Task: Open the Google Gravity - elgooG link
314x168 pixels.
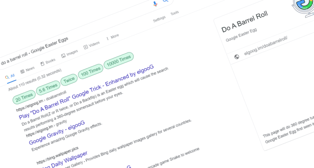Action: pos(57,133)
